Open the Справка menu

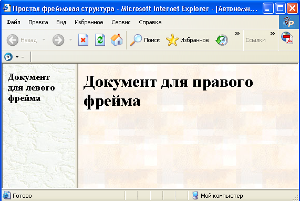click(x=150, y=22)
